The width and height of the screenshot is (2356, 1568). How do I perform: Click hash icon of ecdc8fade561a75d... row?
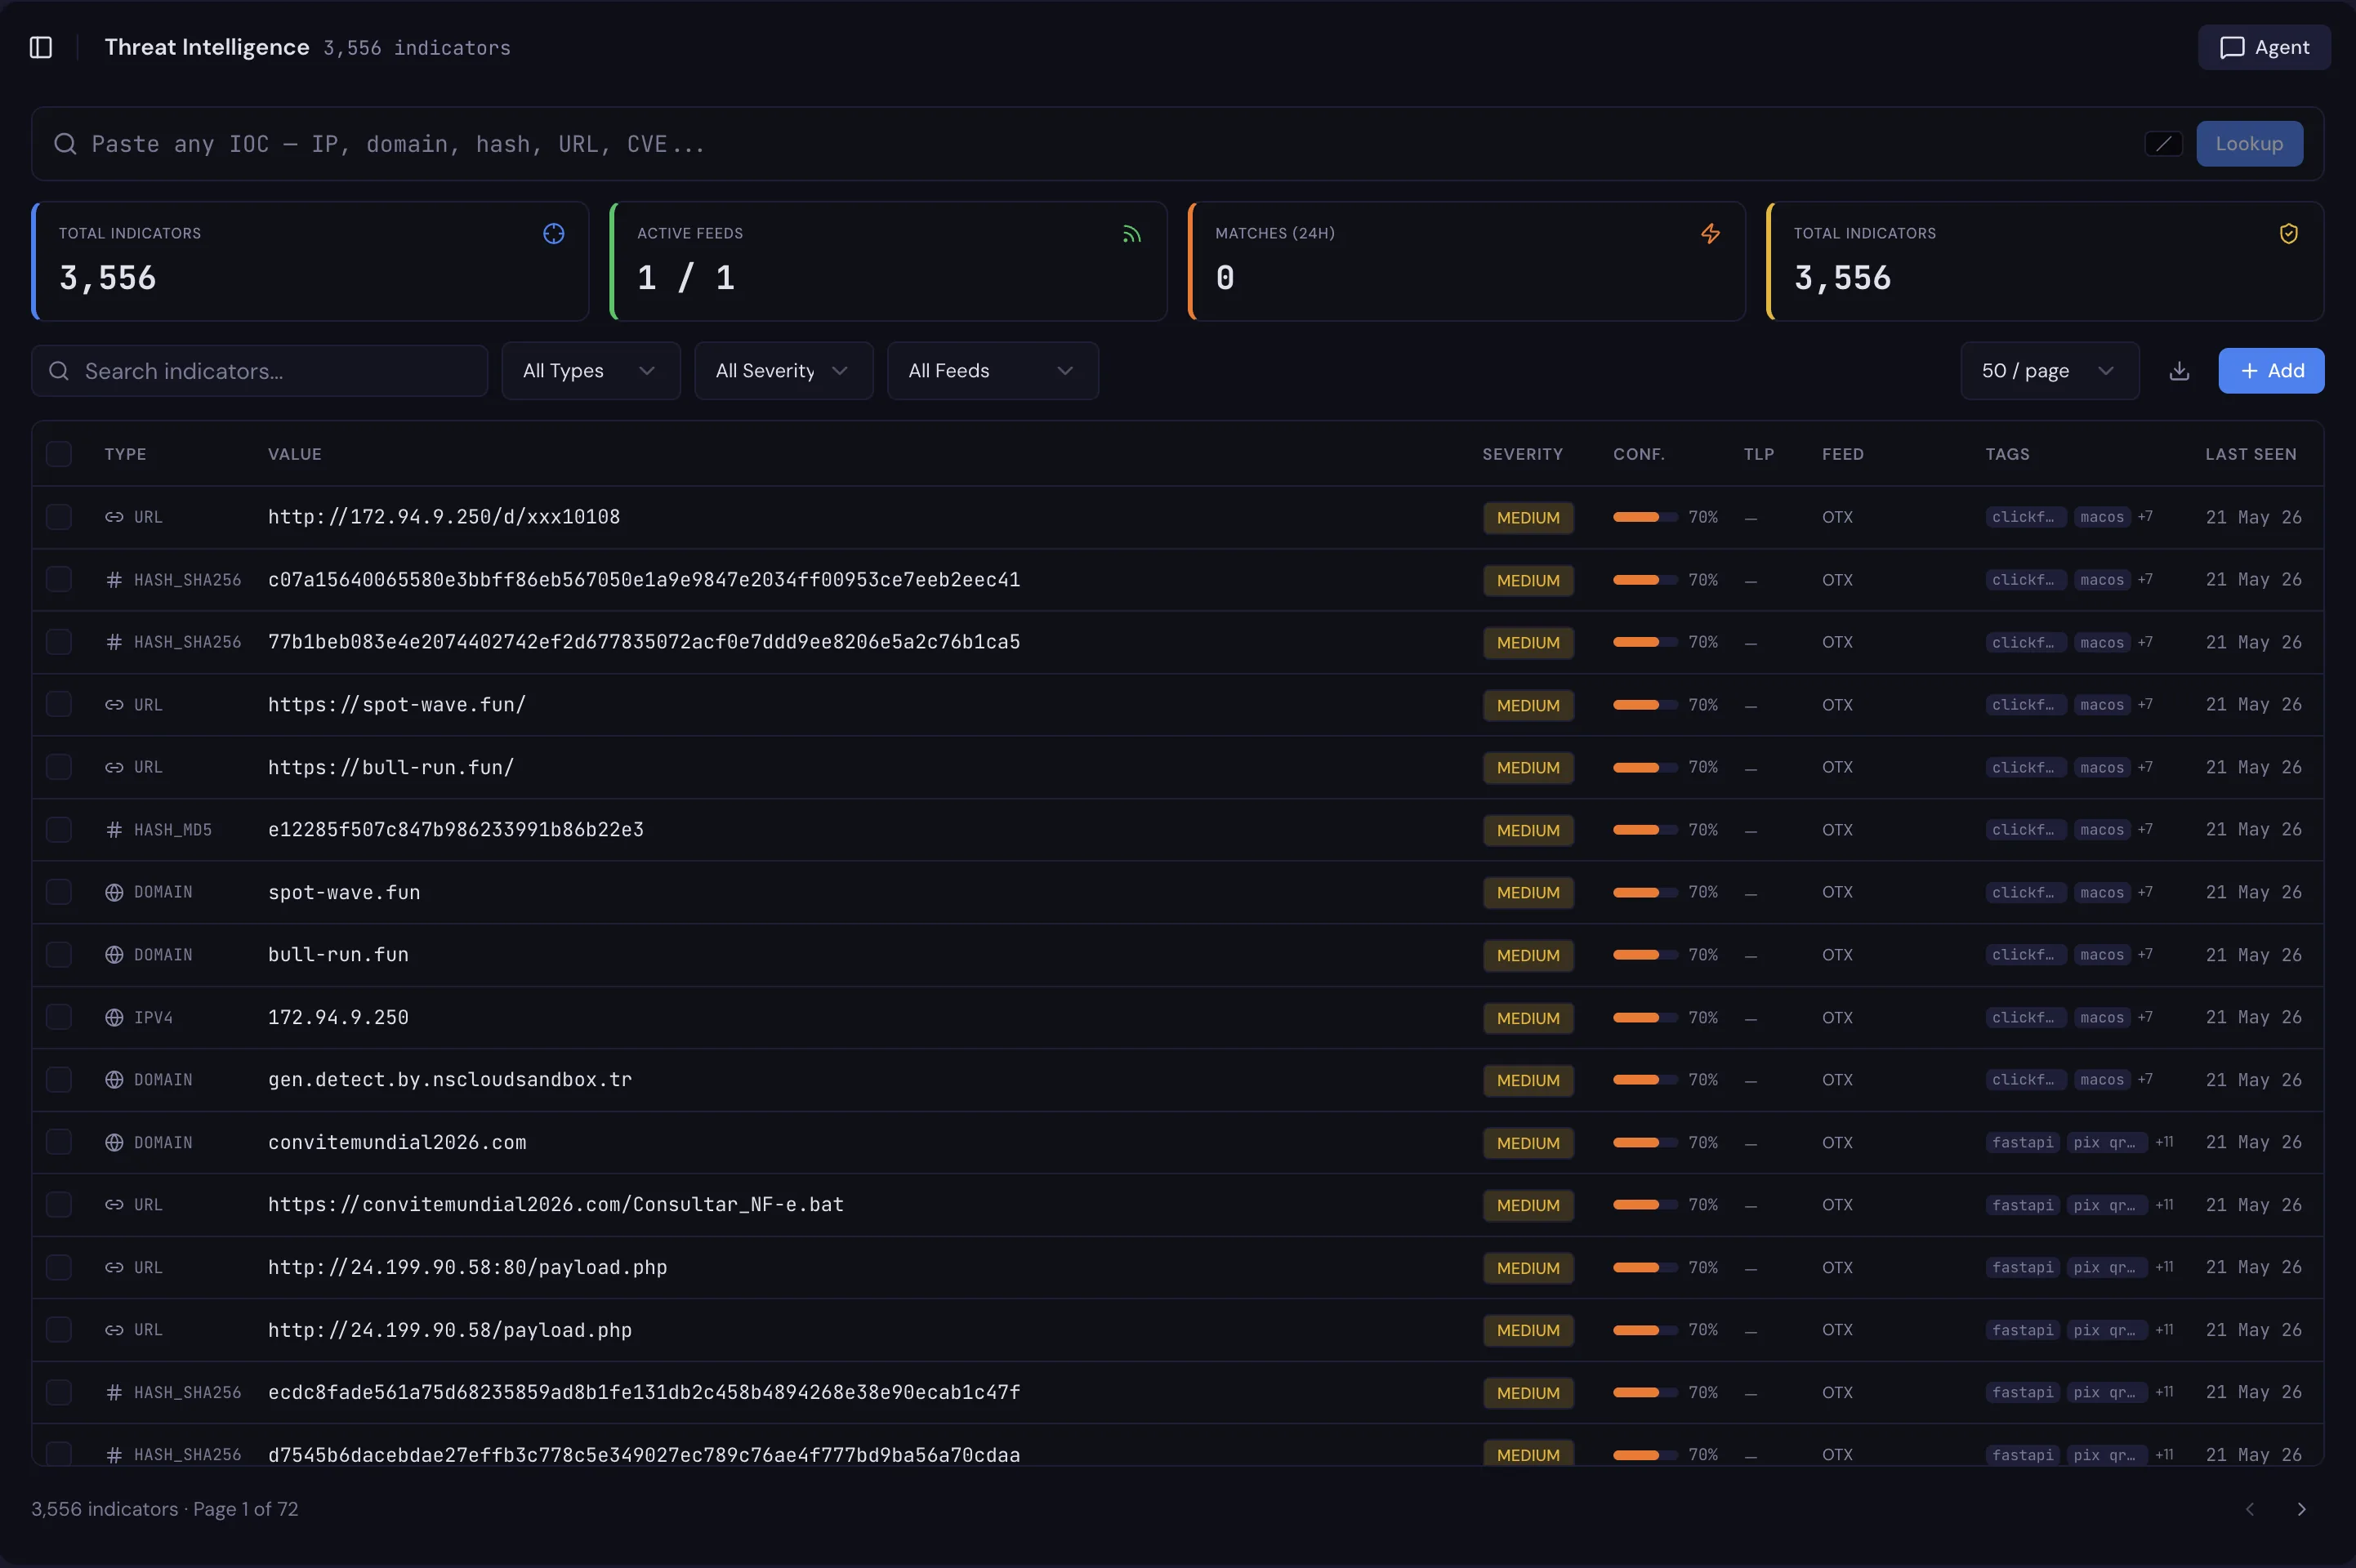click(x=114, y=1392)
